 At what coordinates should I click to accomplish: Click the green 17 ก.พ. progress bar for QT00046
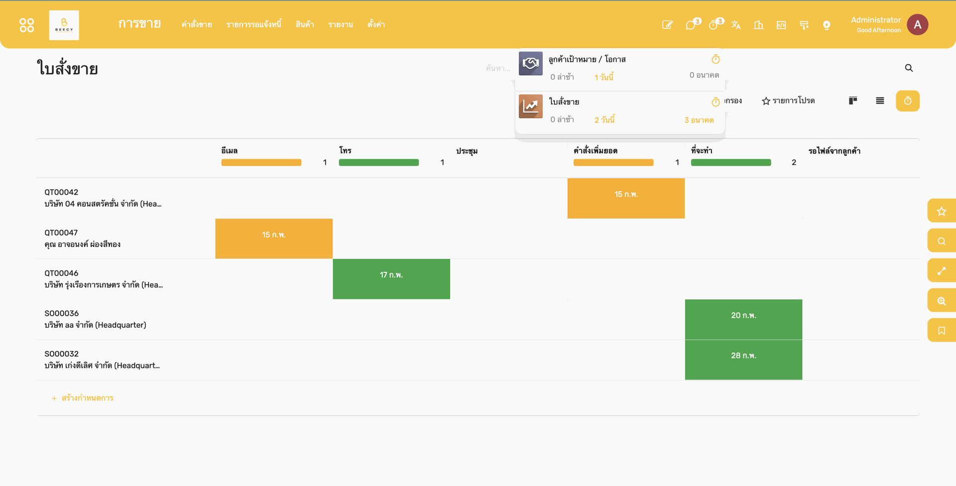(391, 279)
